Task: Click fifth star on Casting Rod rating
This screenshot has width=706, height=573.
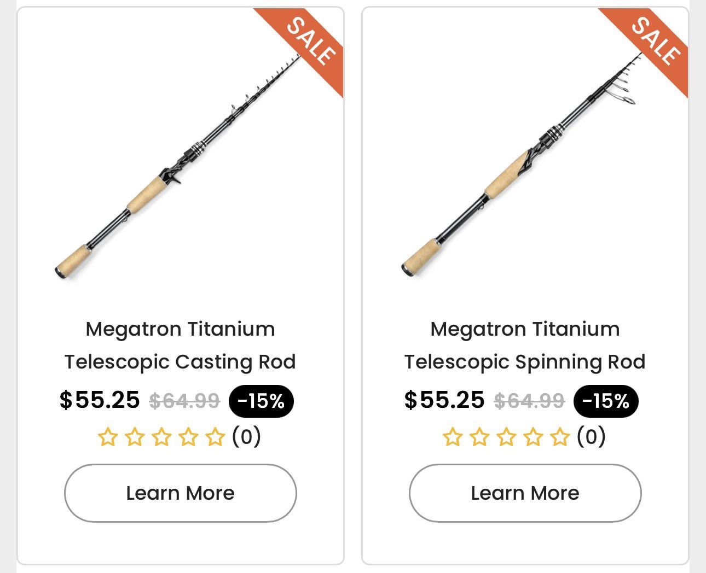Action: [215, 437]
